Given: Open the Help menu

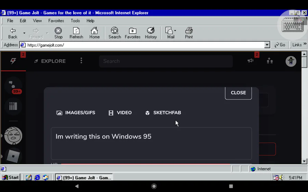Looking at the screenshot, I should point(90,21).
